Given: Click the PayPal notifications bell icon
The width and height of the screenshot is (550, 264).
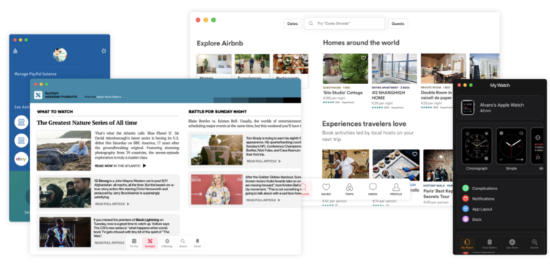Looking at the screenshot, I should [x=15, y=51].
